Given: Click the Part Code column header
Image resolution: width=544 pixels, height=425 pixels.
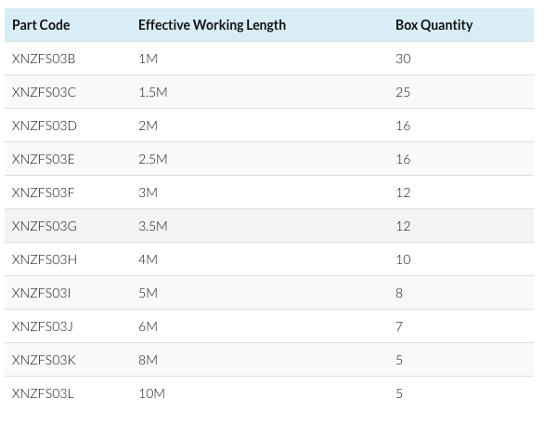Looking at the screenshot, I should (41, 25).
